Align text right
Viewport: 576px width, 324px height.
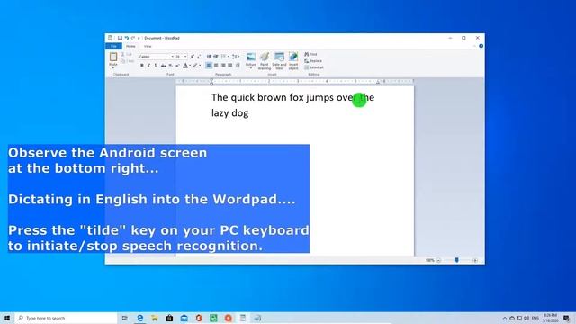[223, 66]
